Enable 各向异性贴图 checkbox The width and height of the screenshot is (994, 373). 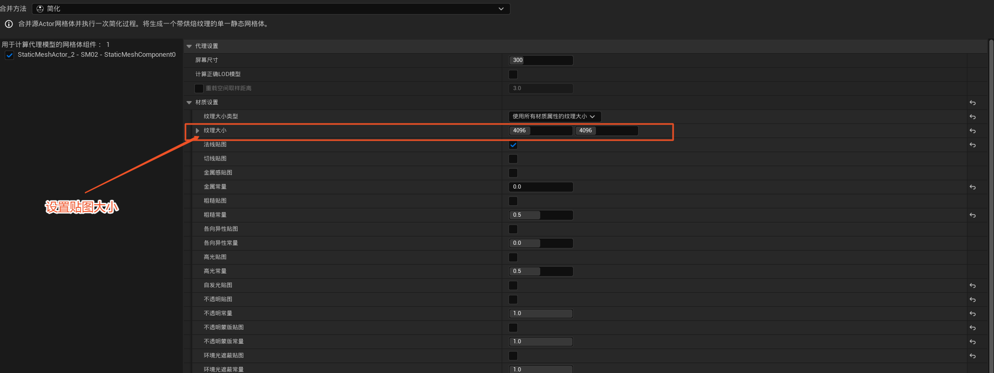click(x=513, y=229)
